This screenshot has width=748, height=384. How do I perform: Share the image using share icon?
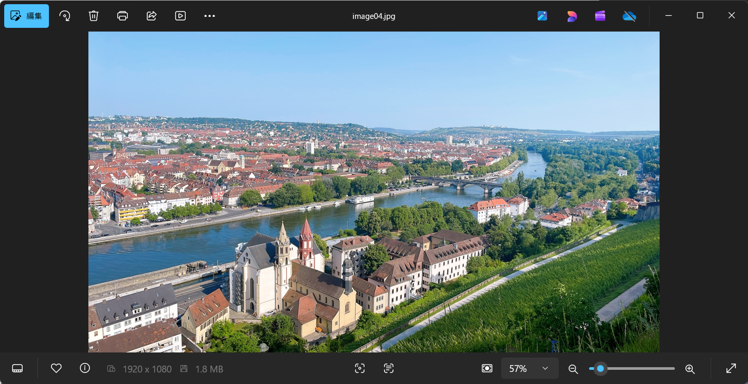151,16
